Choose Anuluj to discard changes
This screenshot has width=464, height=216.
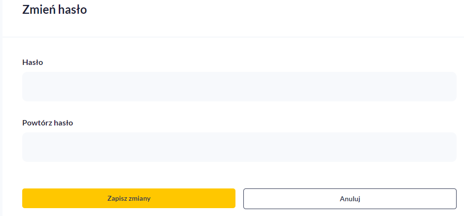pyautogui.click(x=349, y=199)
